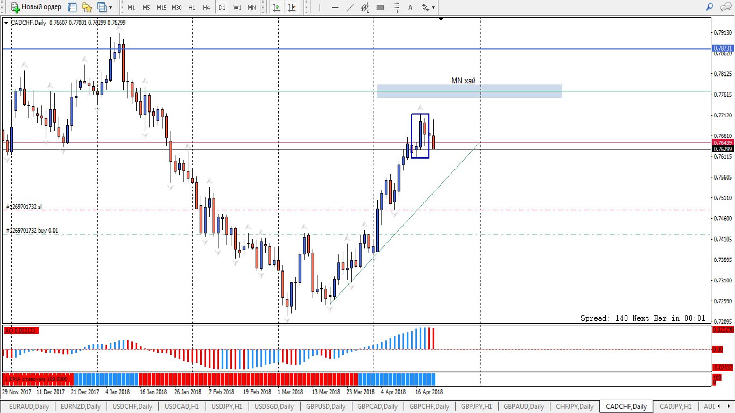Switch to M15 timeframe

click(x=161, y=8)
